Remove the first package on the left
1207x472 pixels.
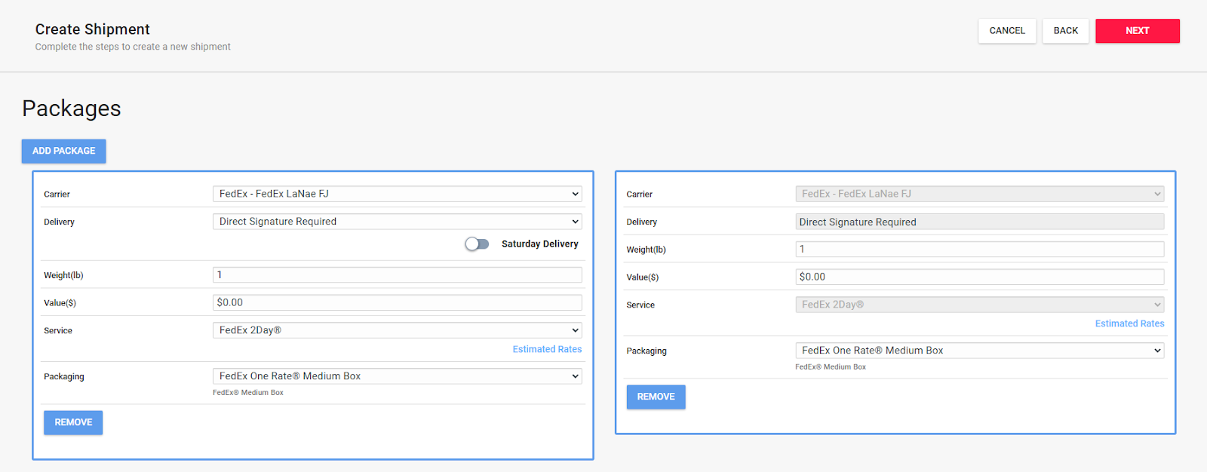click(73, 422)
